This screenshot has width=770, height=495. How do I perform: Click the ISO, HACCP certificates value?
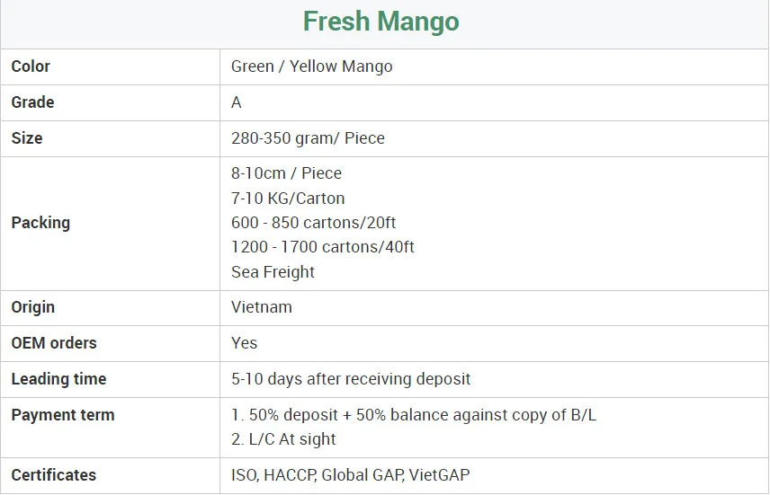(x=350, y=475)
